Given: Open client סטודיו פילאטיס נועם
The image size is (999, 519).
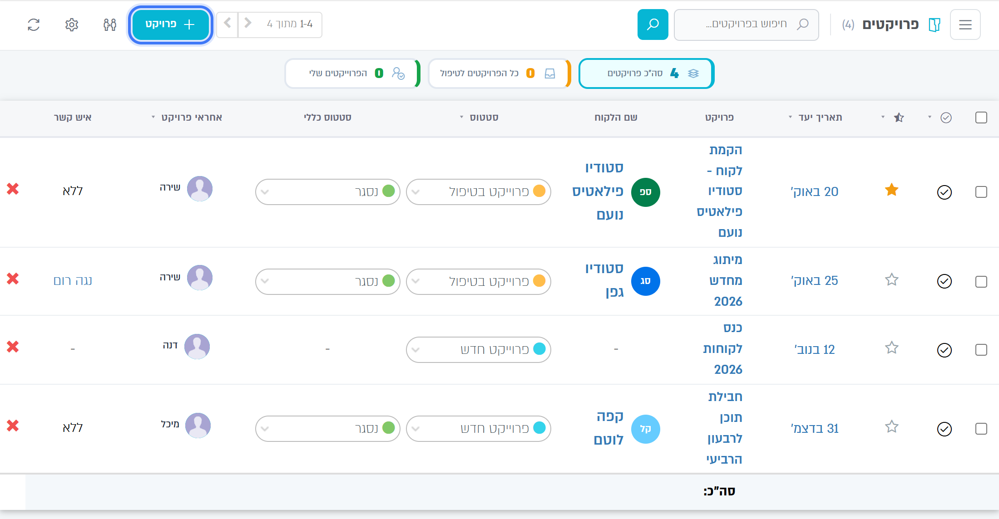Looking at the screenshot, I should coord(598,191).
